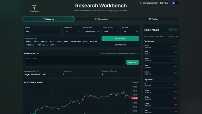
Task: Toggle the RSI 14 indicator
Action: tap(85, 42)
